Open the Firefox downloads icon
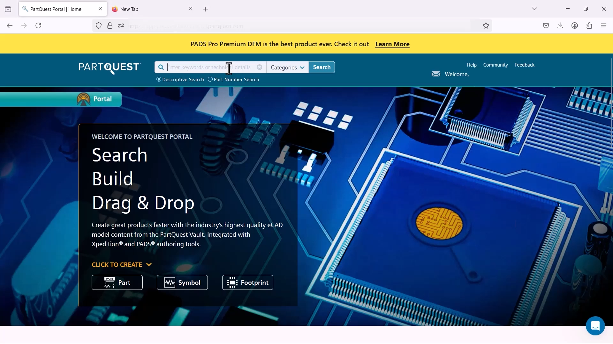The image size is (613, 344). [560, 26]
